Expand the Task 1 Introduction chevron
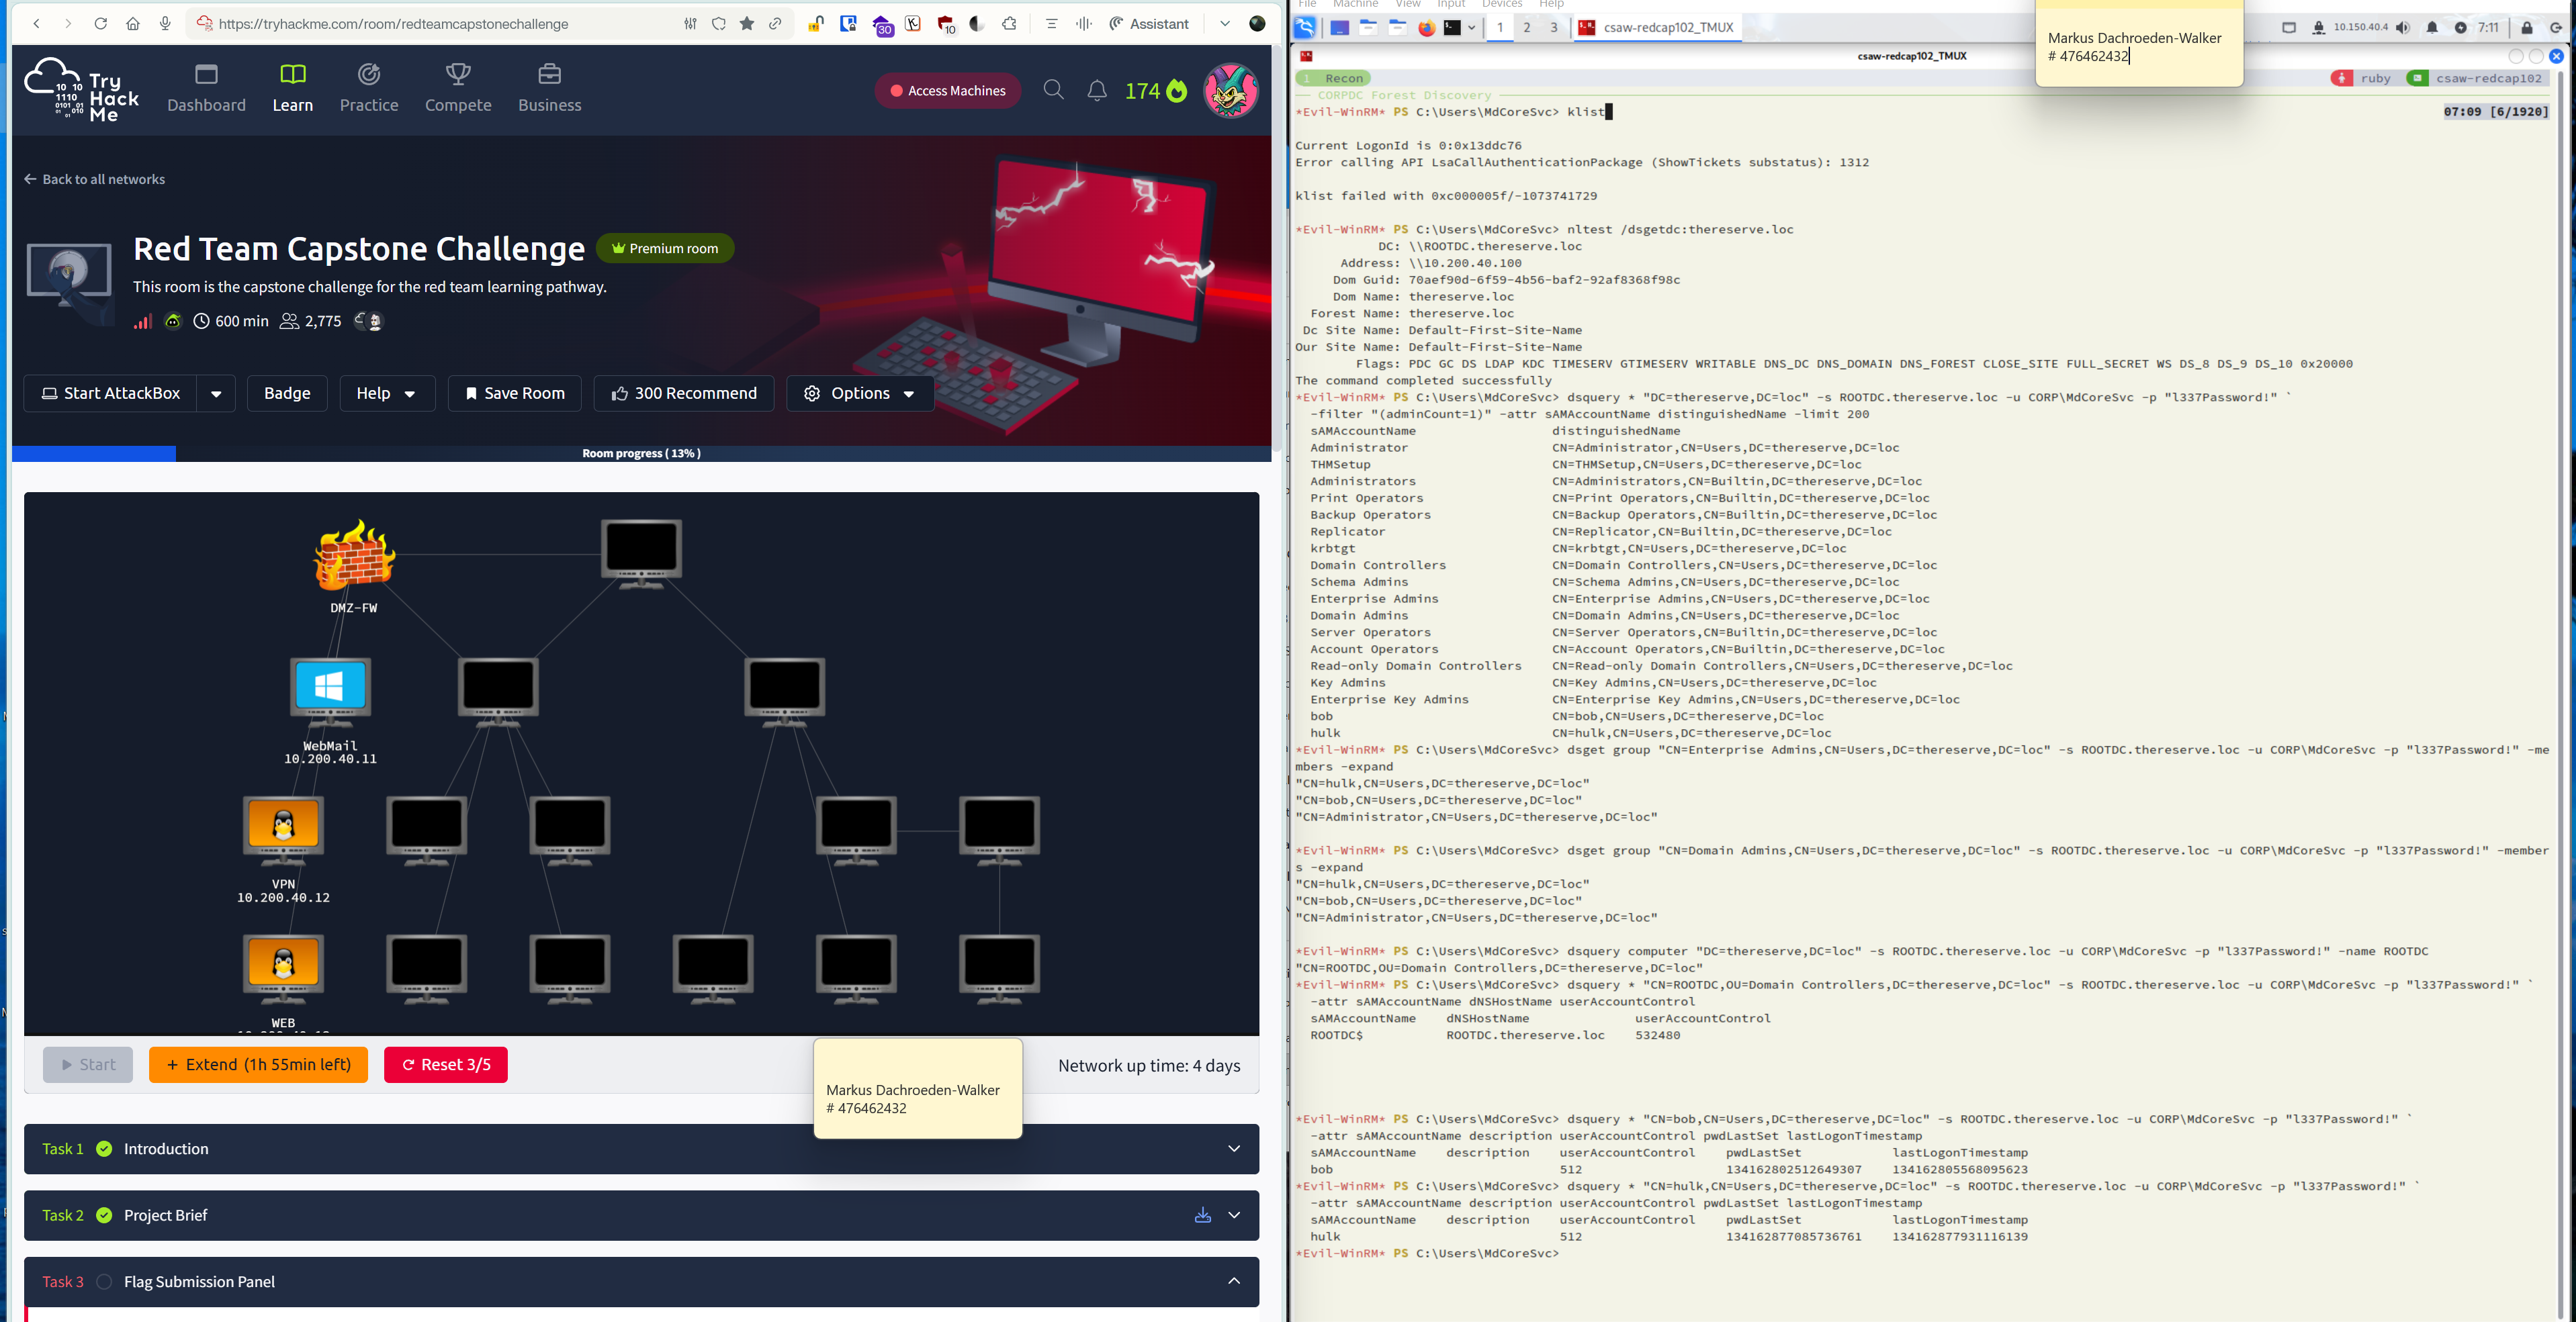 (x=1234, y=1149)
